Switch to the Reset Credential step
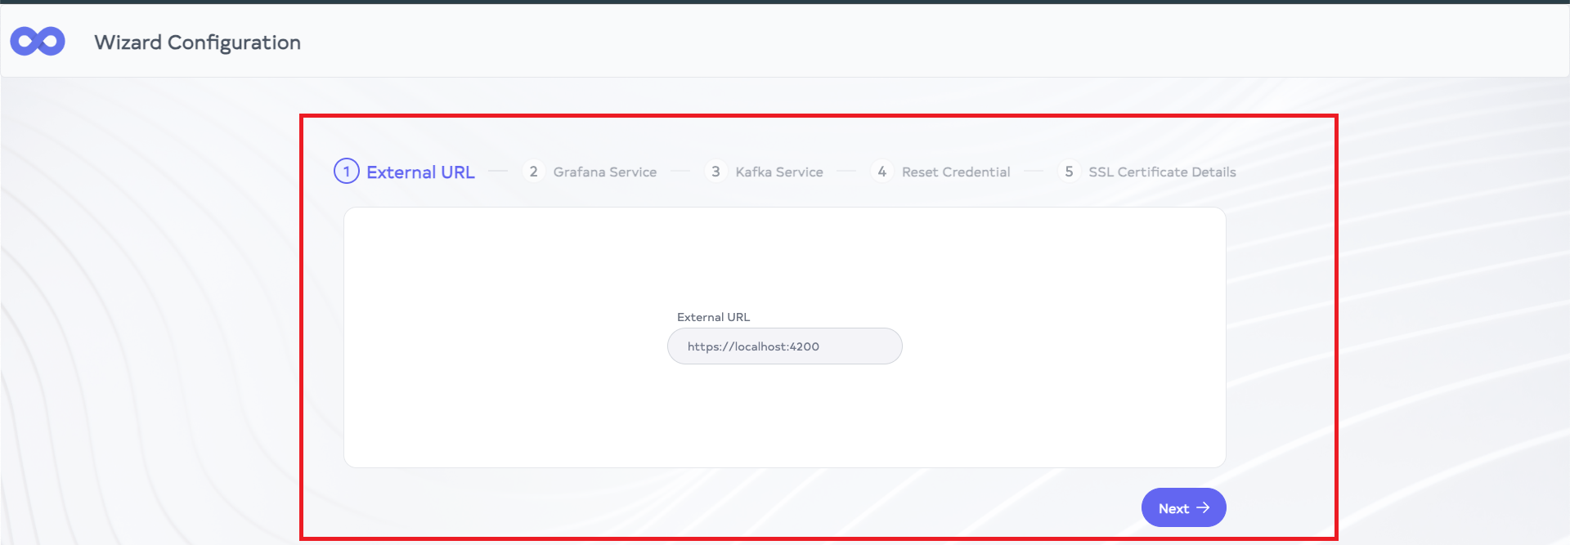This screenshot has width=1570, height=545. pos(956,172)
